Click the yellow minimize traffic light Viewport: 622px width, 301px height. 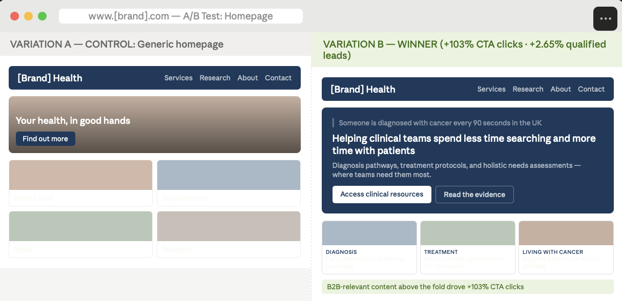tap(28, 16)
